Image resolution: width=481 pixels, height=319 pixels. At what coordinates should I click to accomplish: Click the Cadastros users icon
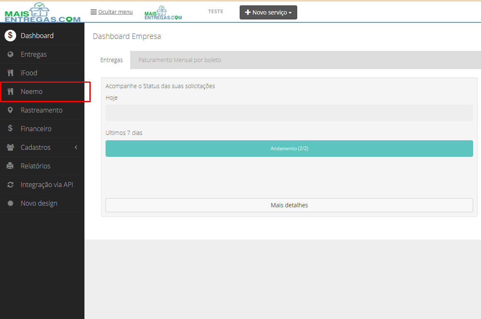pos(10,147)
